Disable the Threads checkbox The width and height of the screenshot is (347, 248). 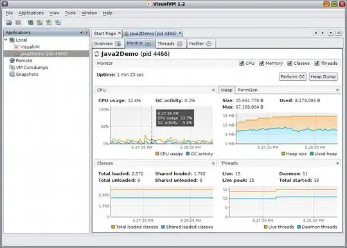pos(317,64)
